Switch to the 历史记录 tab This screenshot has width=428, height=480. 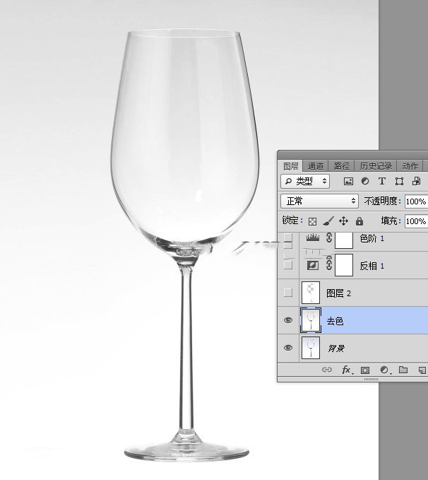376,166
